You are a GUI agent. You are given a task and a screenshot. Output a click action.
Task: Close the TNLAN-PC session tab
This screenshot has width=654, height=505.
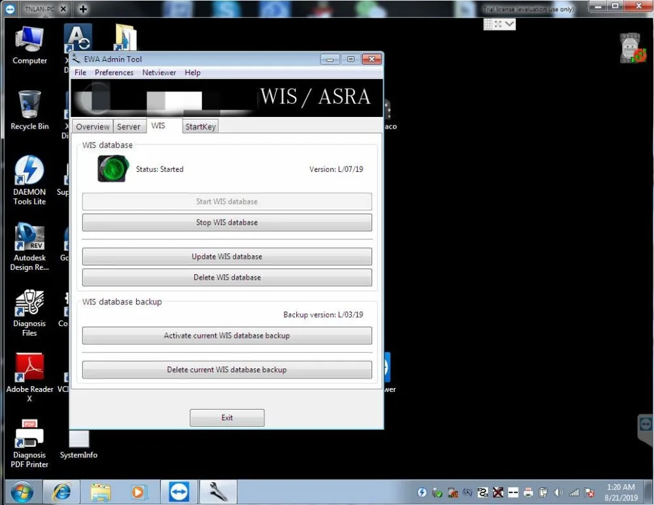click(63, 8)
